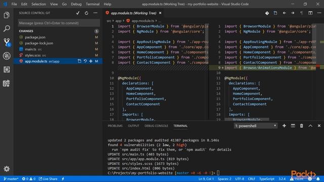Open file icon for app.module.ts row
Screen dimensions: 324x182
tap(79, 61)
